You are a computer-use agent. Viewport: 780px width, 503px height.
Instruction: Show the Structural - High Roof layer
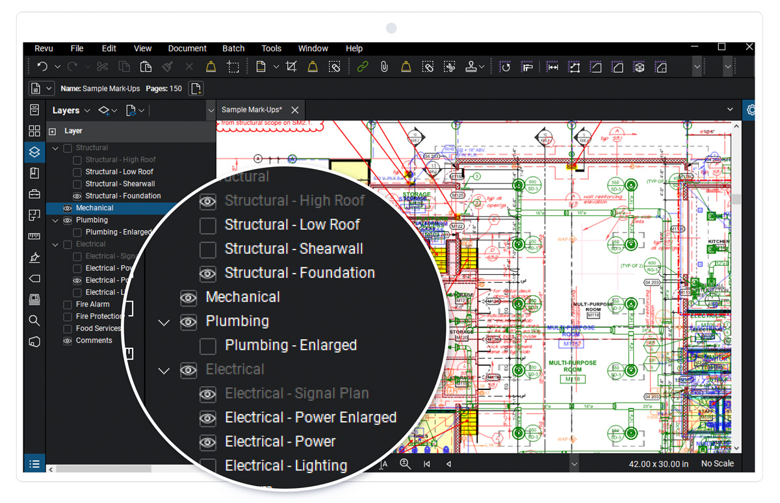point(77,160)
